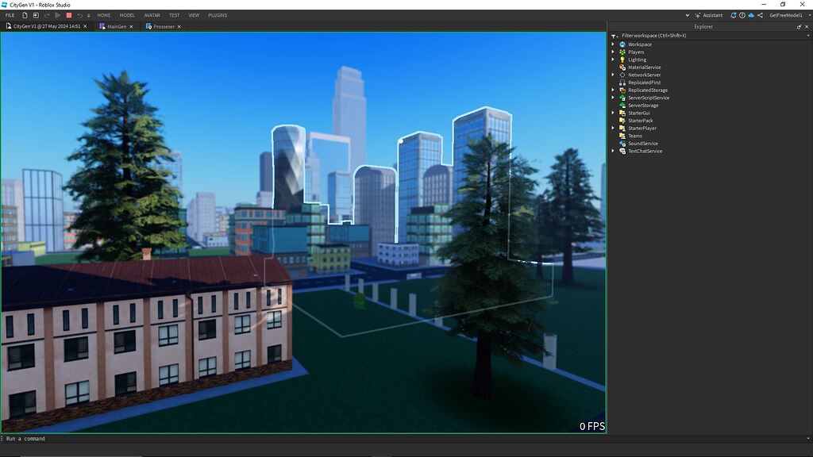Viewport: 813px width, 457px height.
Task: Open the PLUGINS ribbon tab
Action: (x=216, y=15)
